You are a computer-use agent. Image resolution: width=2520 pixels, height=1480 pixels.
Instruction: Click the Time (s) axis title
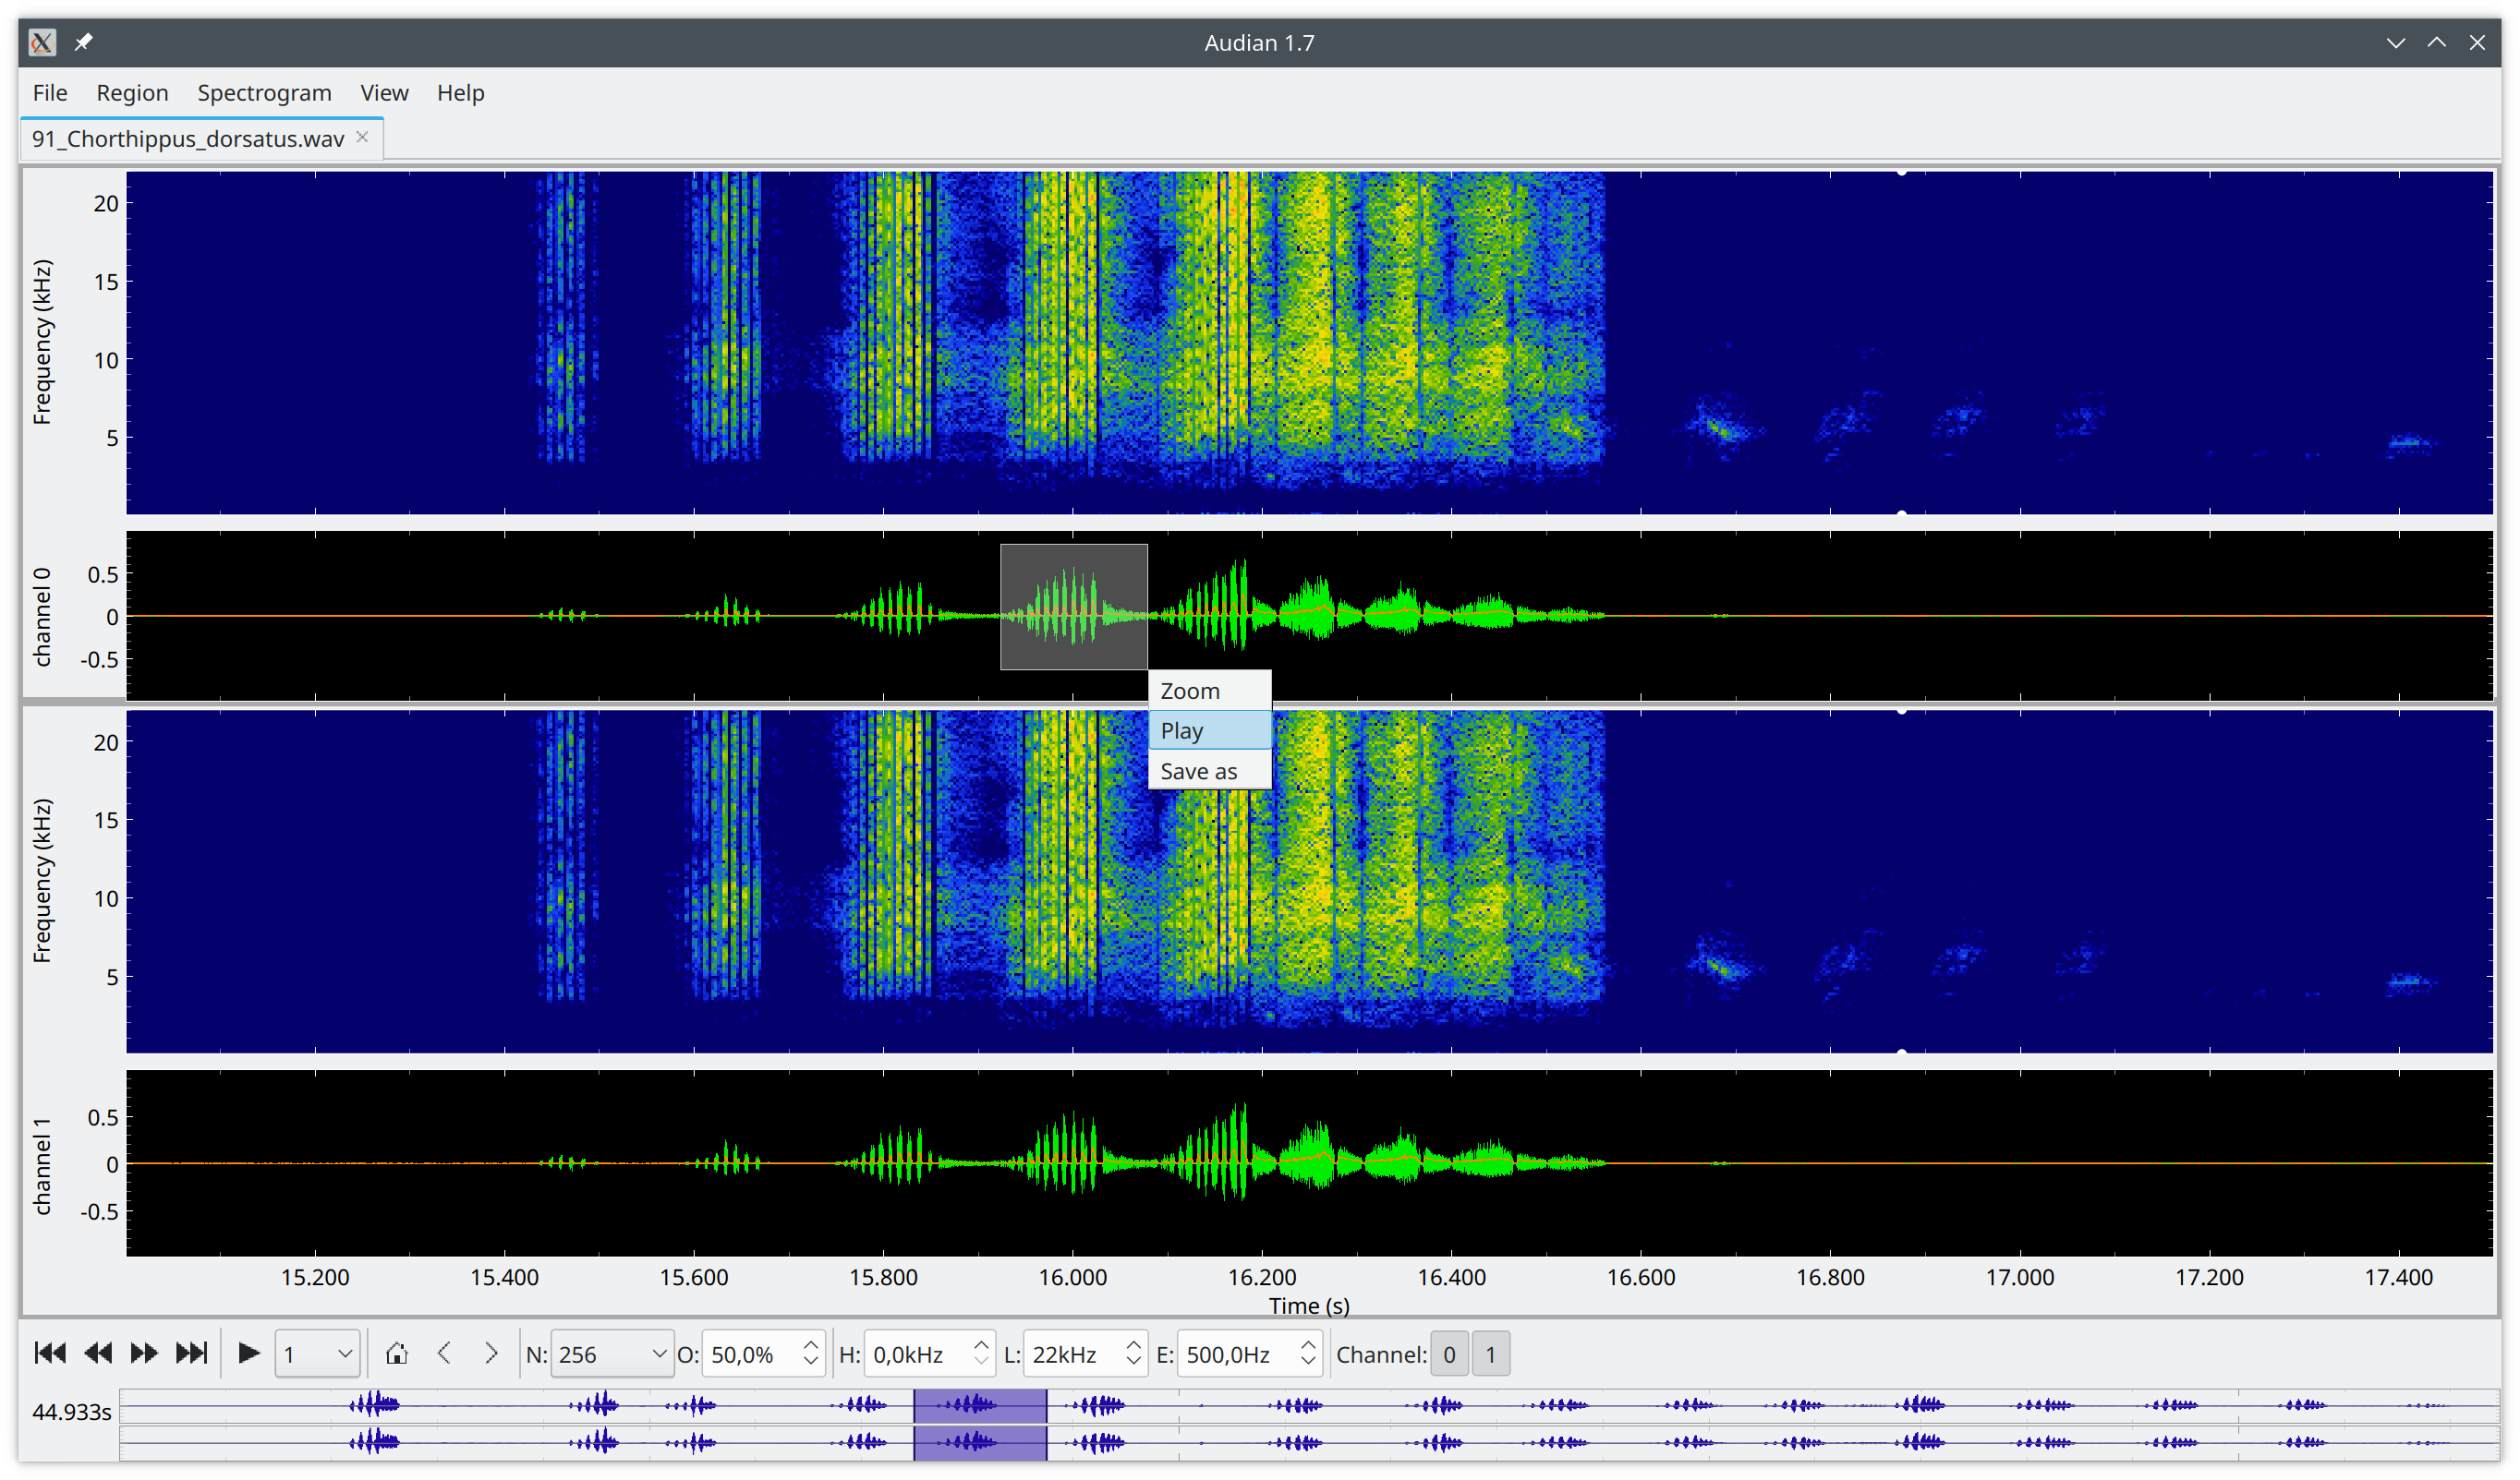click(x=1309, y=1306)
